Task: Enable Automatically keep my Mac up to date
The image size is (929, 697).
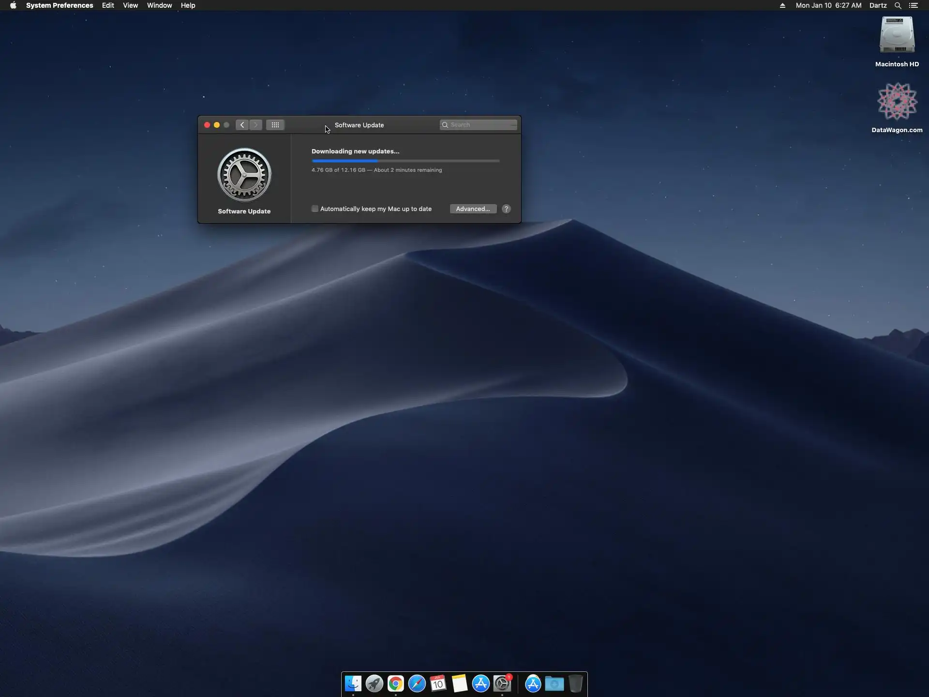Action: tap(315, 209)
